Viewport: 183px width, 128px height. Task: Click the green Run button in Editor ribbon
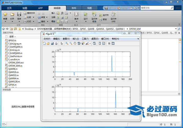(85, 14)
